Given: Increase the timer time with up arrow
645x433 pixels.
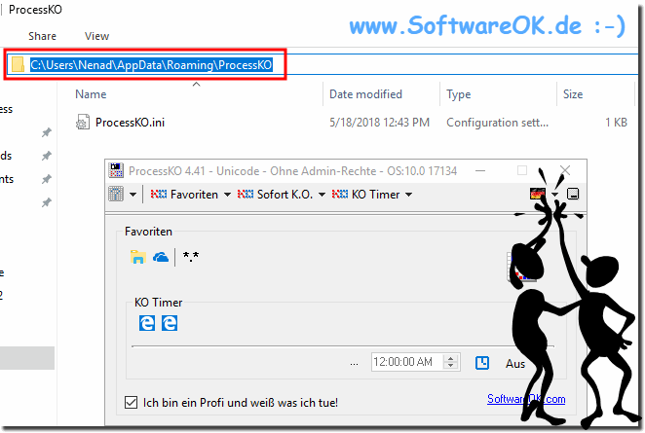Looking at the screenshot, I should click(x=451, y=358).
